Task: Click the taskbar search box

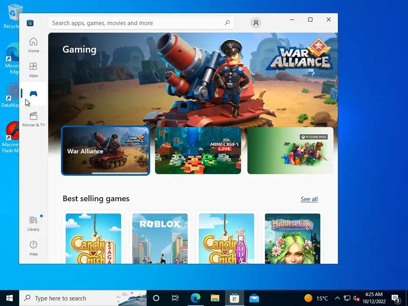Action: (83, 298)
